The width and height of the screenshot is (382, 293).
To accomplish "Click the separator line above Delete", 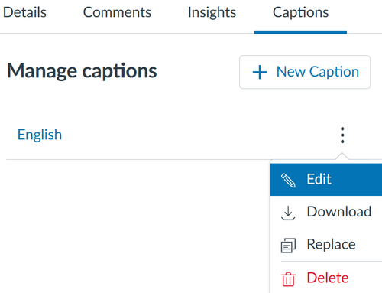I will tap(332, 262).
